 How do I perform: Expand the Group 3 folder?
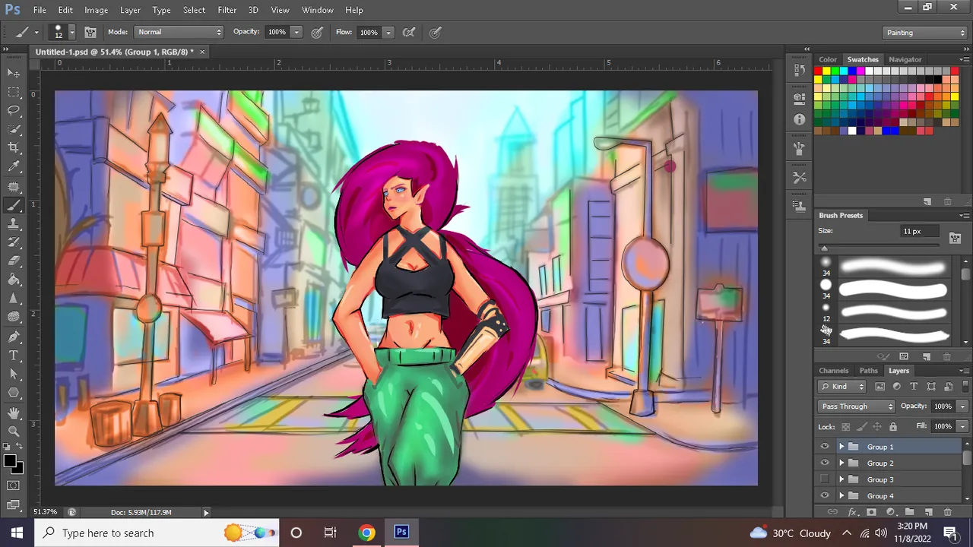[x=841, y=479]
